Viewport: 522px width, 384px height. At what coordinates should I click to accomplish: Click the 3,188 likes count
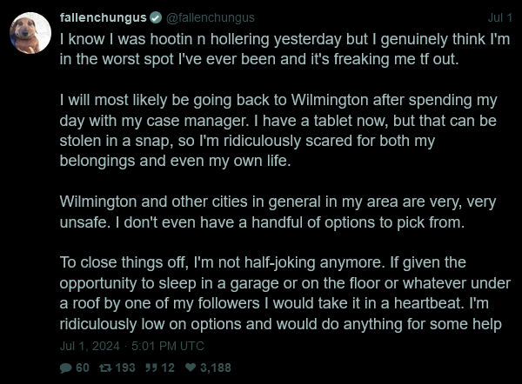coord(216,367)
